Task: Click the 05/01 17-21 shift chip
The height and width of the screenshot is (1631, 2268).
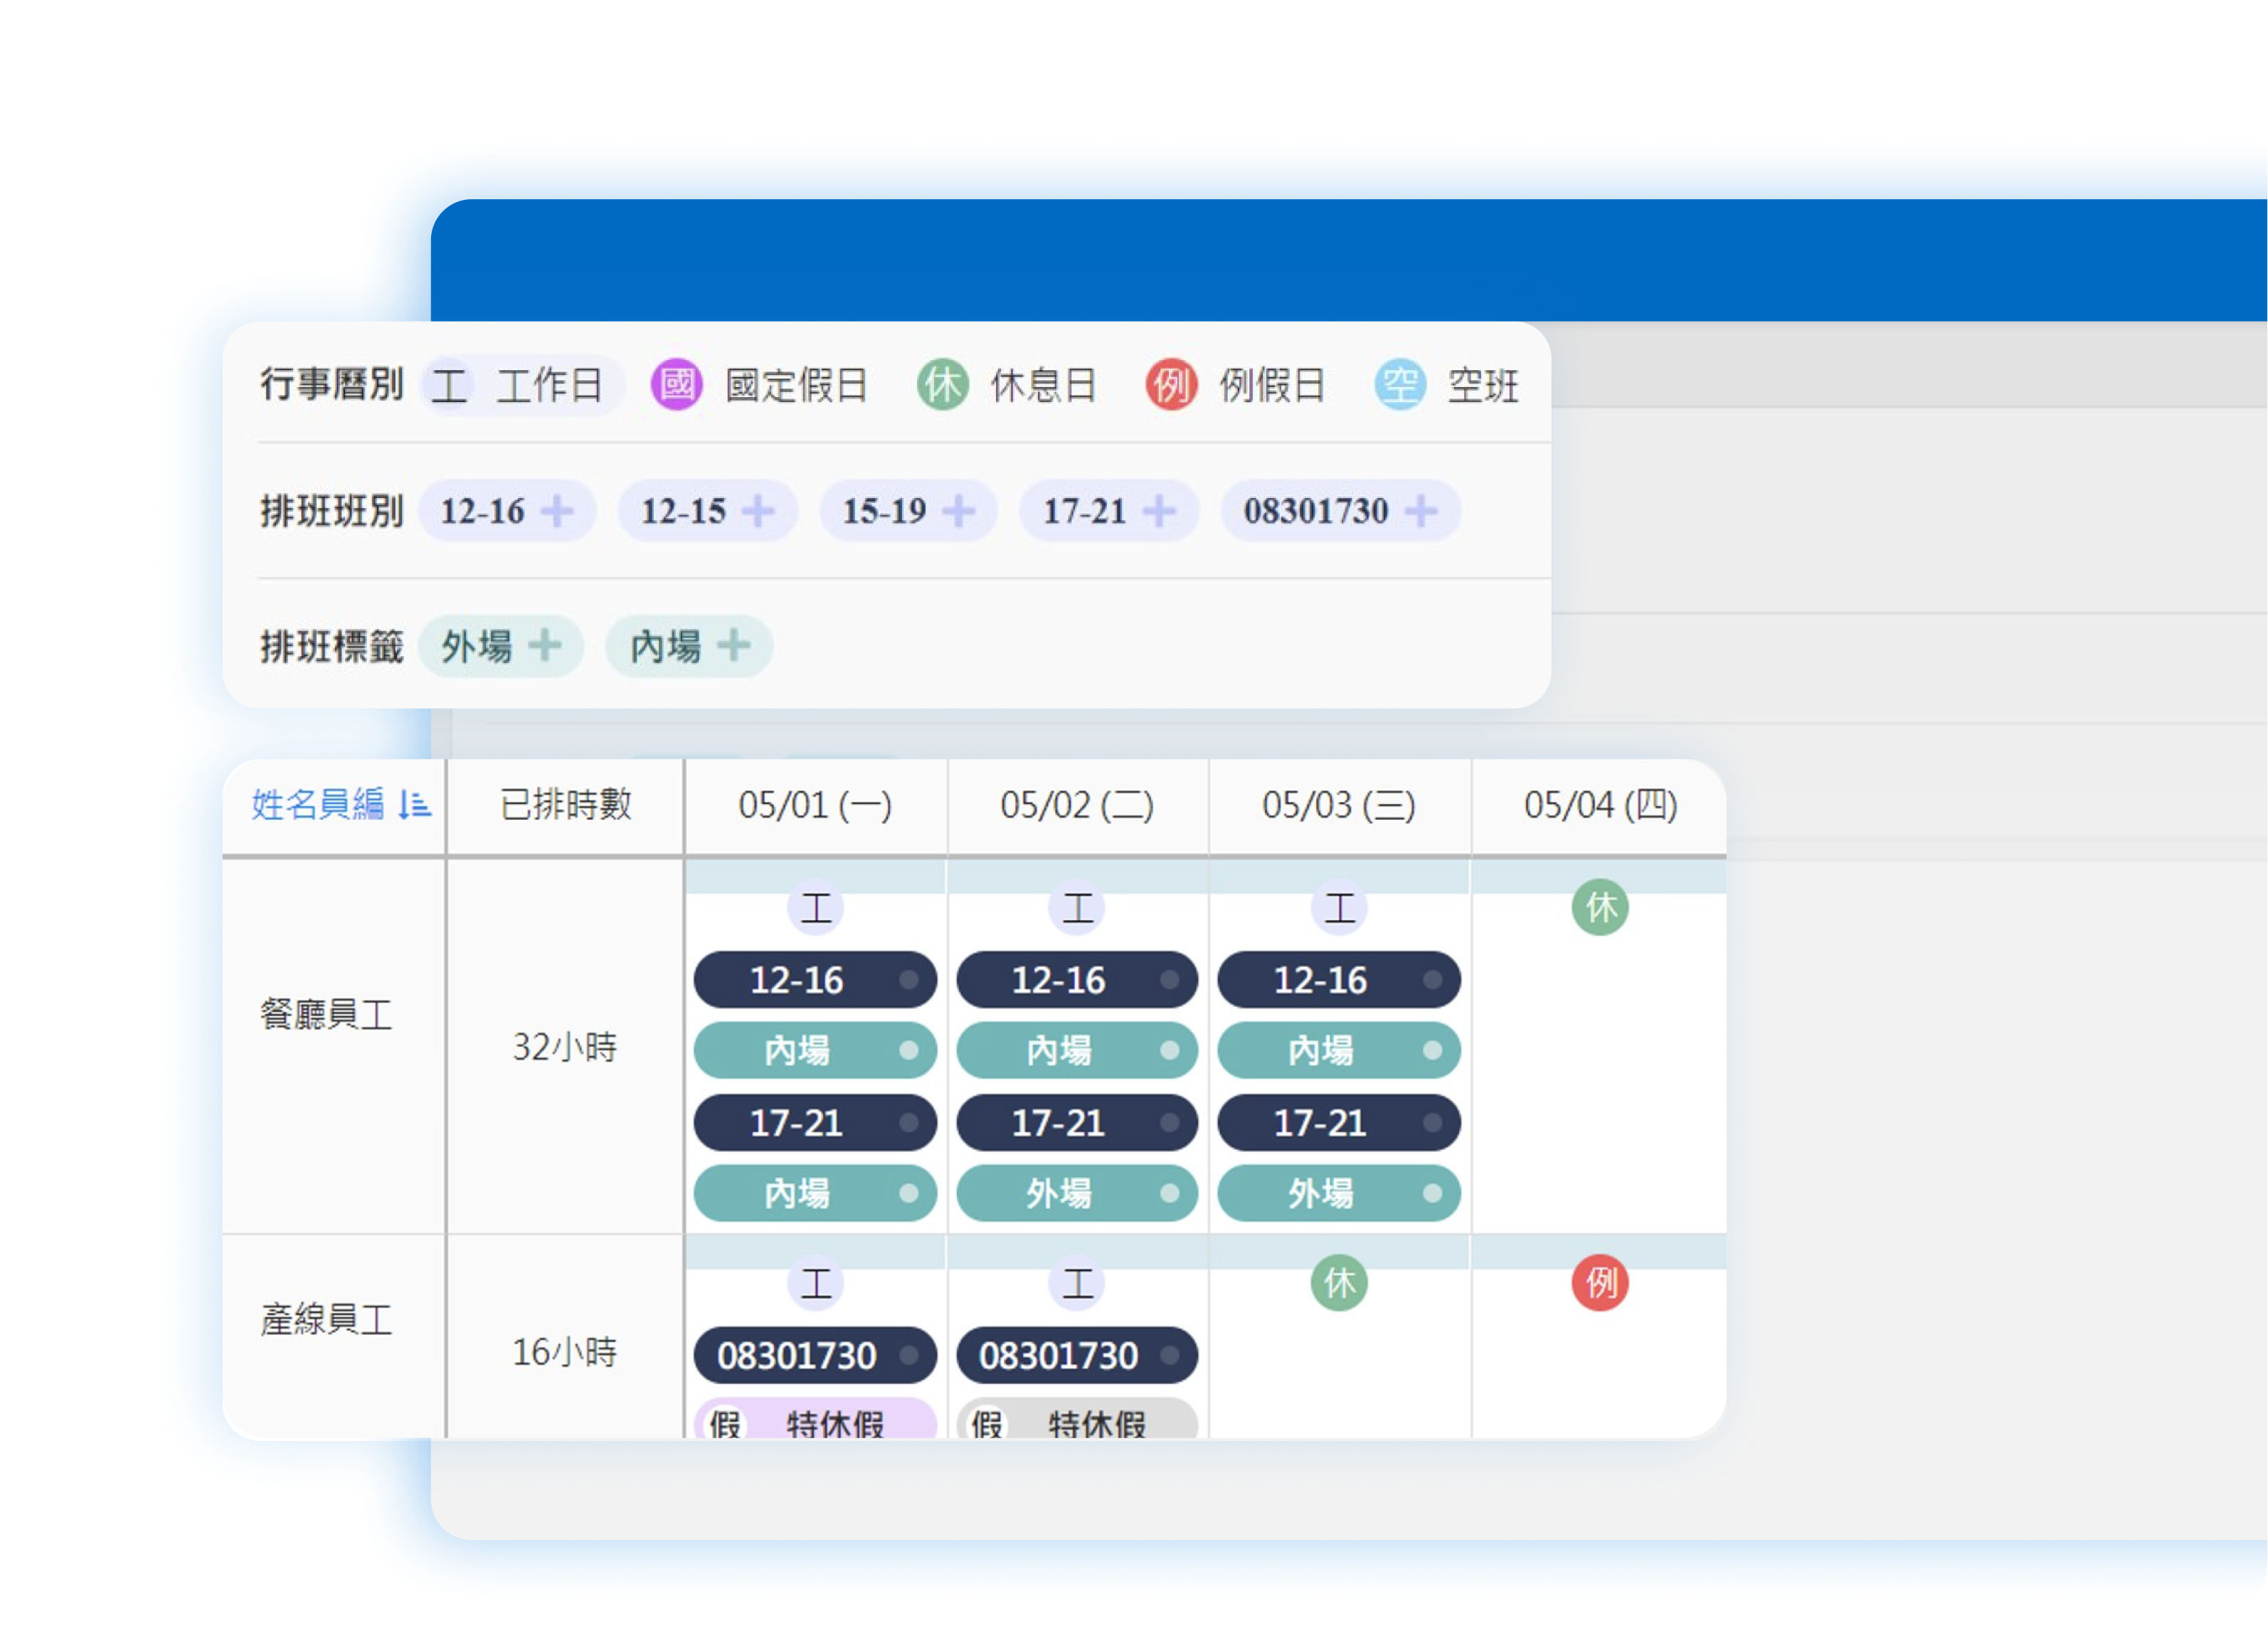Action: coord(815,1123)
